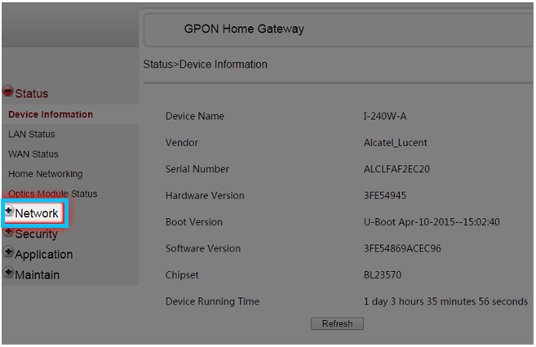Click the Device Running Time value
This screenshot has width=536, height=347.
445,301
